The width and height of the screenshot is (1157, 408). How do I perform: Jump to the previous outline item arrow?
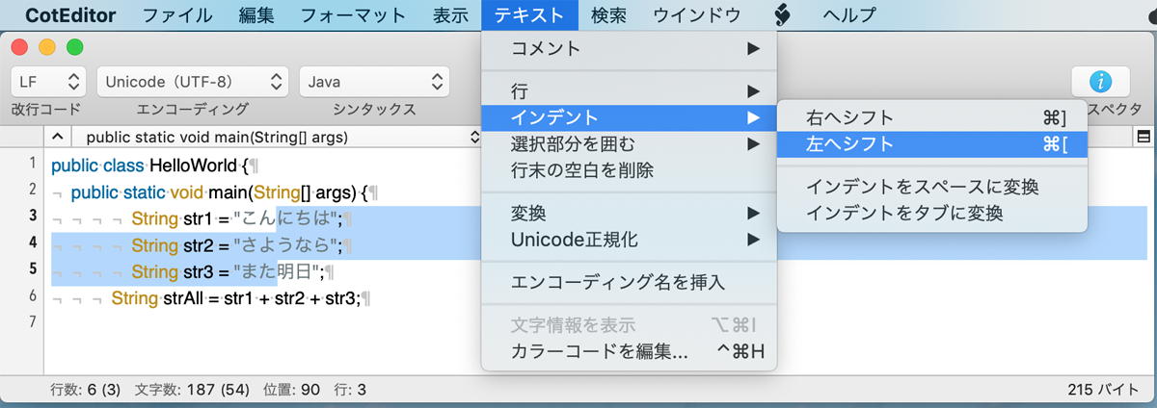(x=58, y=137)
